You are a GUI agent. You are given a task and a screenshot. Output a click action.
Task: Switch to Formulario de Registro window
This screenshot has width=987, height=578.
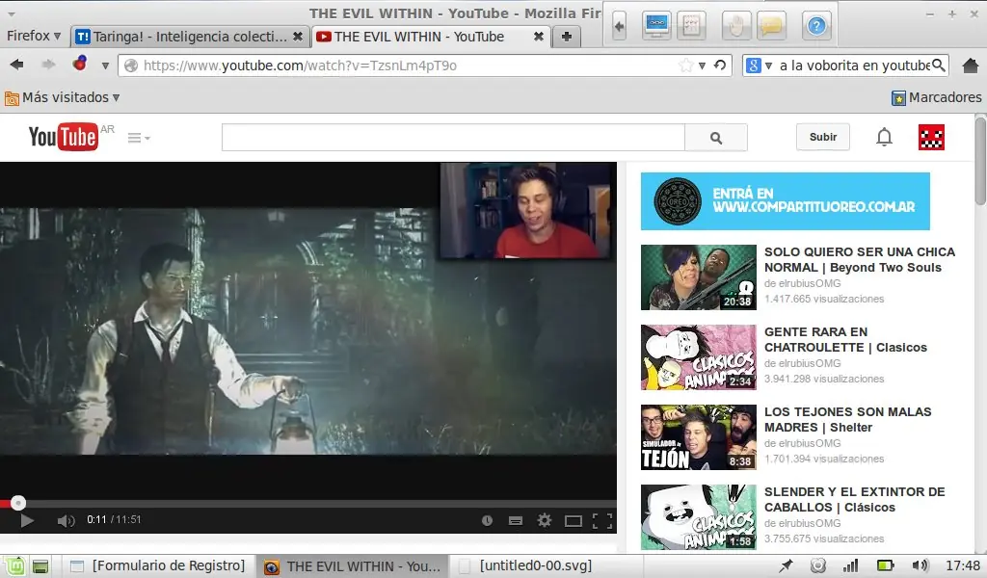(x=157, y=566)
